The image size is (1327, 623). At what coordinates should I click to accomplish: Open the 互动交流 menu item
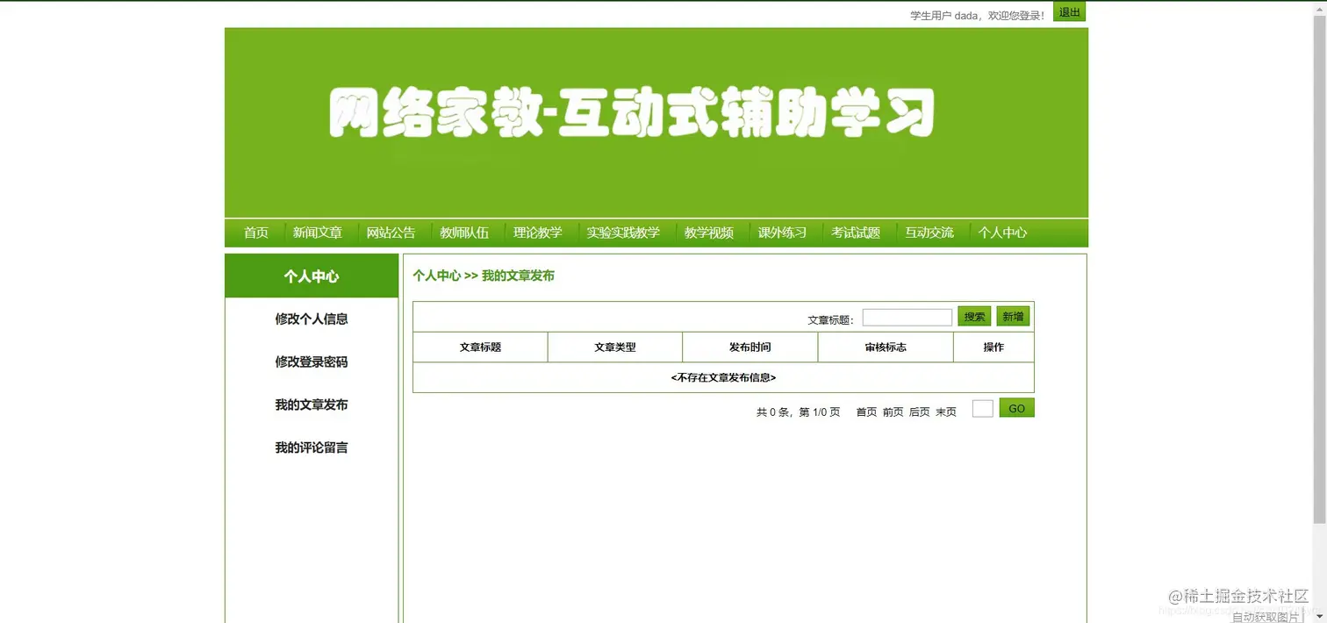tap(929, 233)
